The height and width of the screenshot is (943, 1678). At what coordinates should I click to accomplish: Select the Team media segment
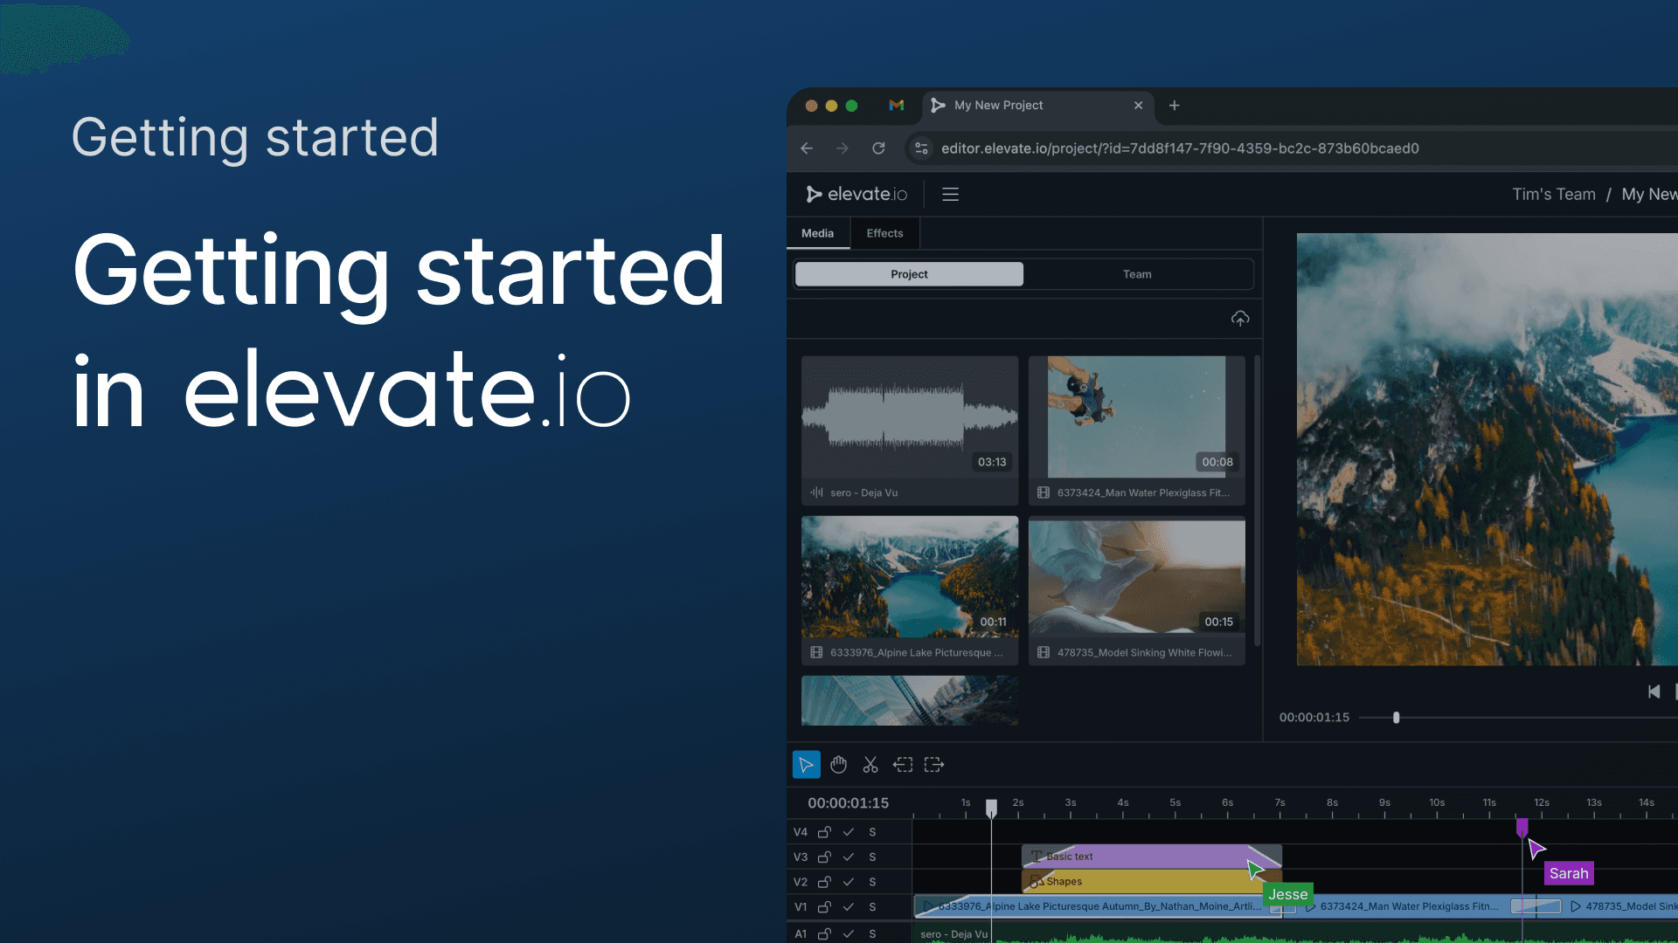(x=1137, y=274)
